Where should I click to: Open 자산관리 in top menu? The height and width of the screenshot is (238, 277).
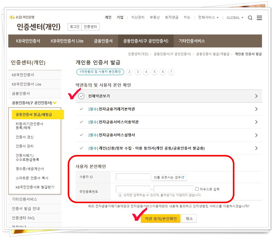[x=138, y=17]
